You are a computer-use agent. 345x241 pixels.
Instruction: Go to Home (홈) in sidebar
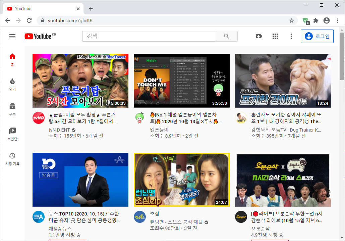click(x=12, y=59)
